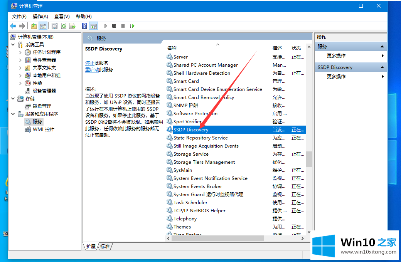Screen dimensions: 401x262
Task: Select the TCP/IP NetBIOS Helper service
Action: pyautogui.click(x=236, y=211)
